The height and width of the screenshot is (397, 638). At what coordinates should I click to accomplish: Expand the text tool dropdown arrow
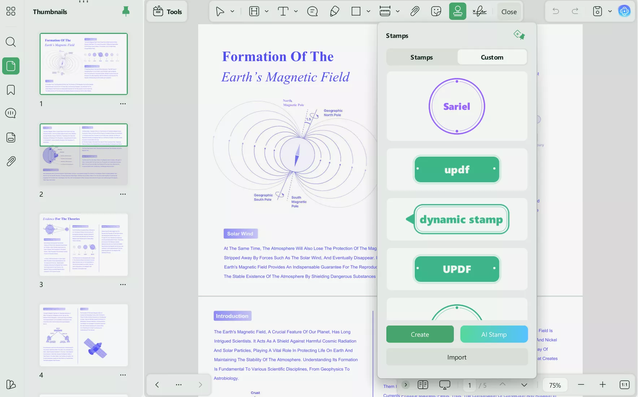point(296,12)
